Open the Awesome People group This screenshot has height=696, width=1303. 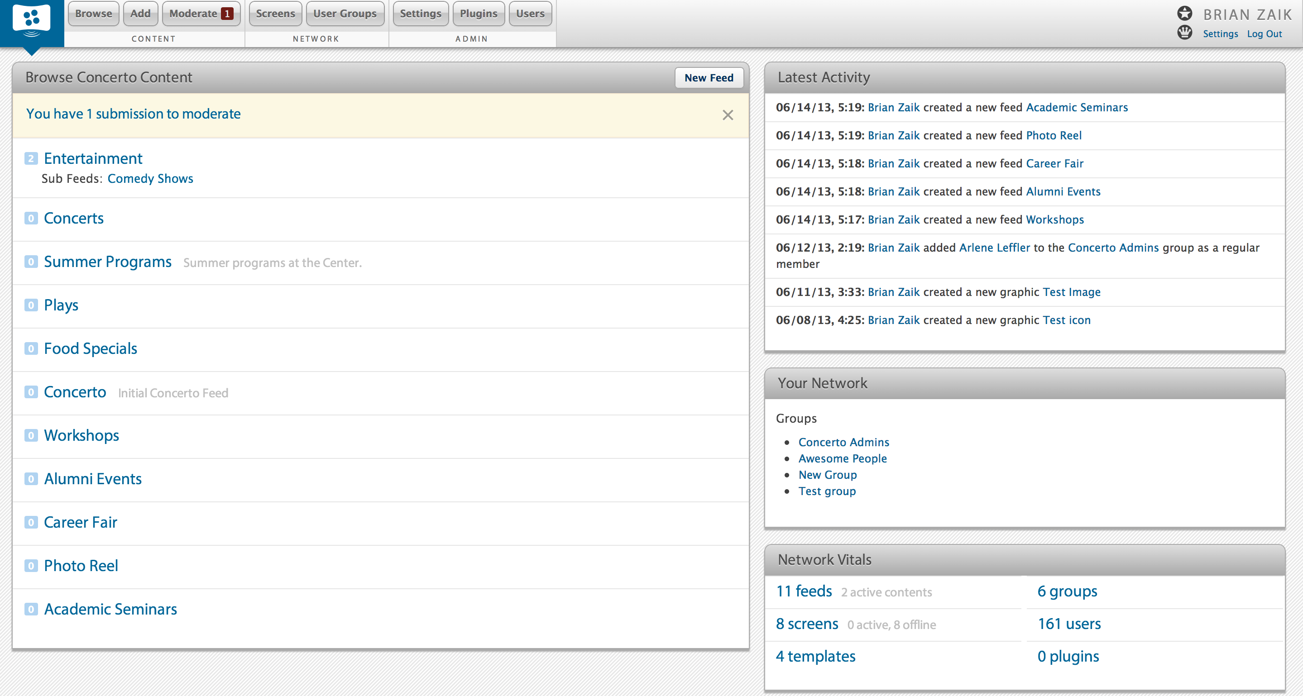[842, 458]
